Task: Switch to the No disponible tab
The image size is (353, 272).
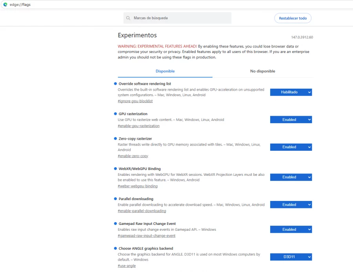Action: click(x=262, y=71)
